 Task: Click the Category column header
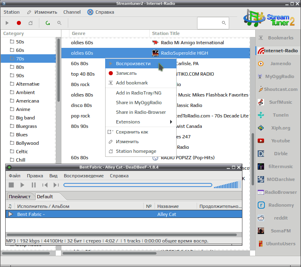[31, 33]
